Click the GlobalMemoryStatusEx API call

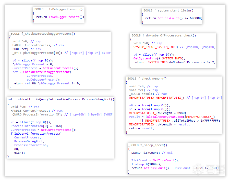pos(164,117)
